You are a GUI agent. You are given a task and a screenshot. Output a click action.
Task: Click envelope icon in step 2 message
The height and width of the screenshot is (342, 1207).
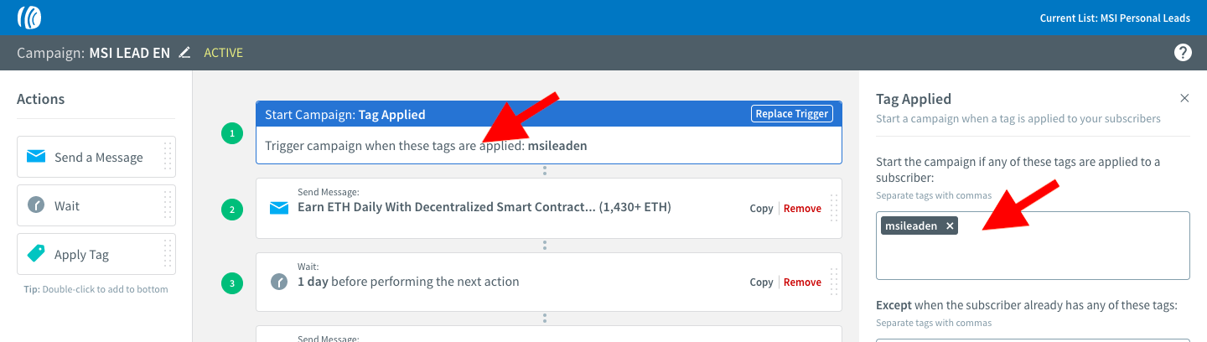pos(279,208)
